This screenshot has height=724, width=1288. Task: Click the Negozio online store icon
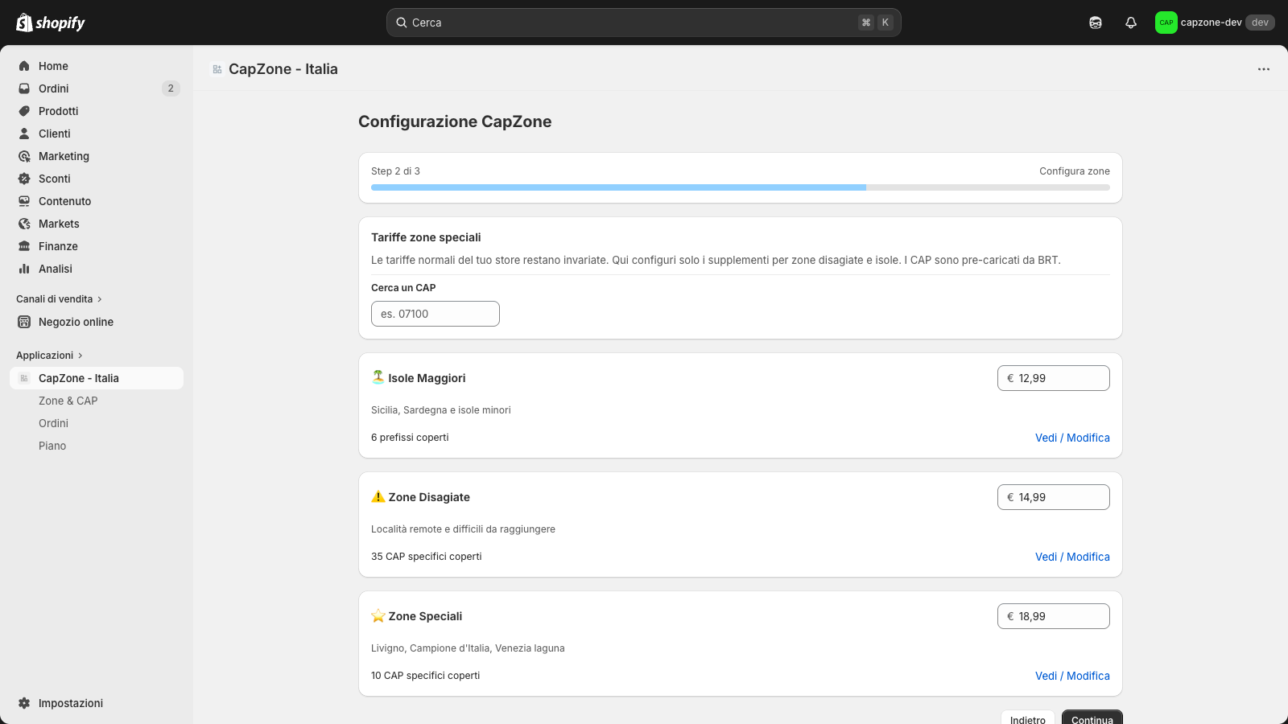[x=24, y=322]
